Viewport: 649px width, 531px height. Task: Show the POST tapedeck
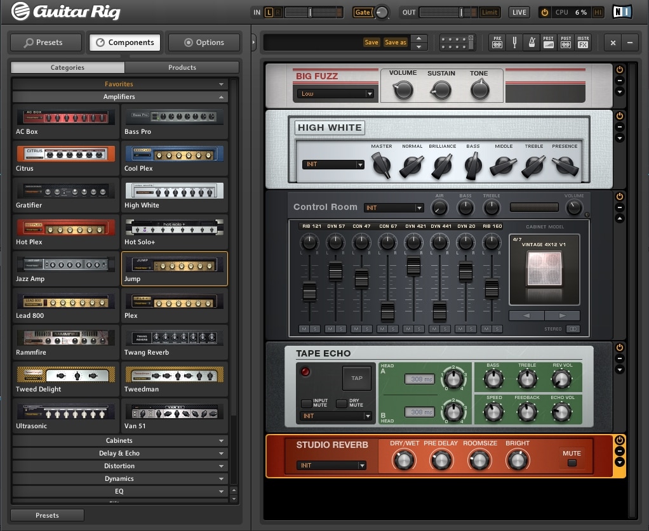[x=566, y=42]
